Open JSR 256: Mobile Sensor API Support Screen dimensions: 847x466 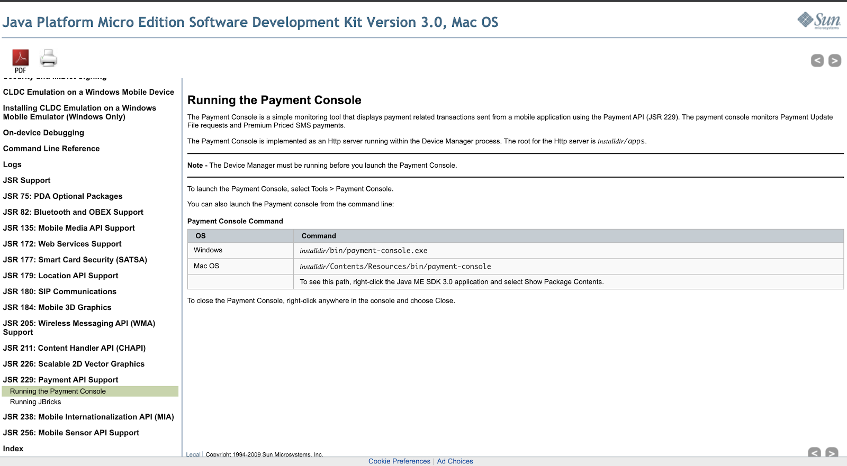pos(71,433)
